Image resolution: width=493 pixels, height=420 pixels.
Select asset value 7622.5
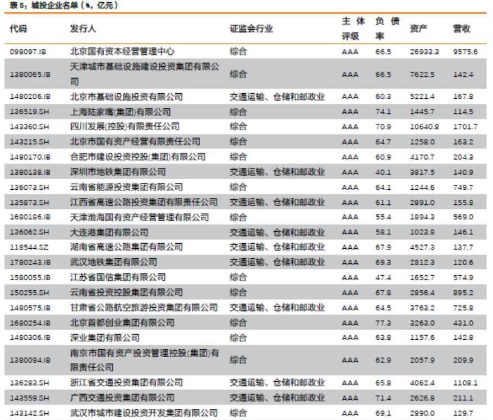pyautogui.click(x=422, y=75)
